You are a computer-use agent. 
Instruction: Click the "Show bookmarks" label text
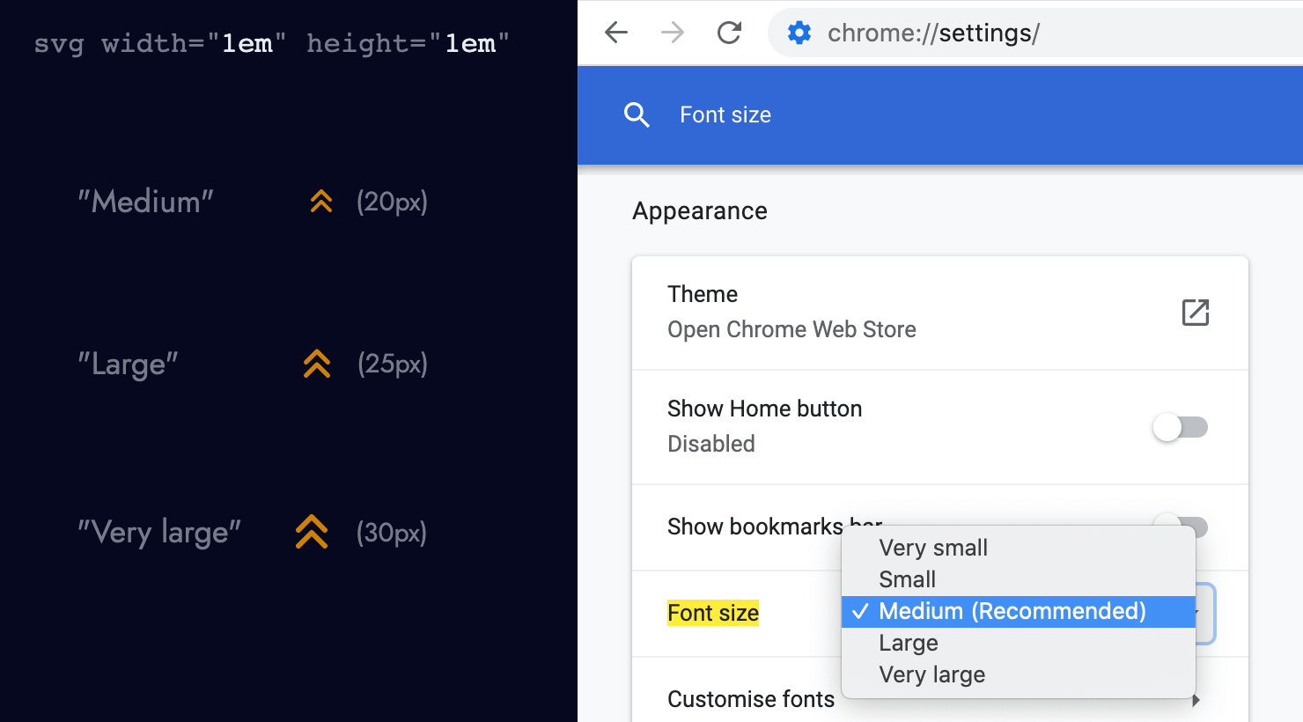pos(755,527)
